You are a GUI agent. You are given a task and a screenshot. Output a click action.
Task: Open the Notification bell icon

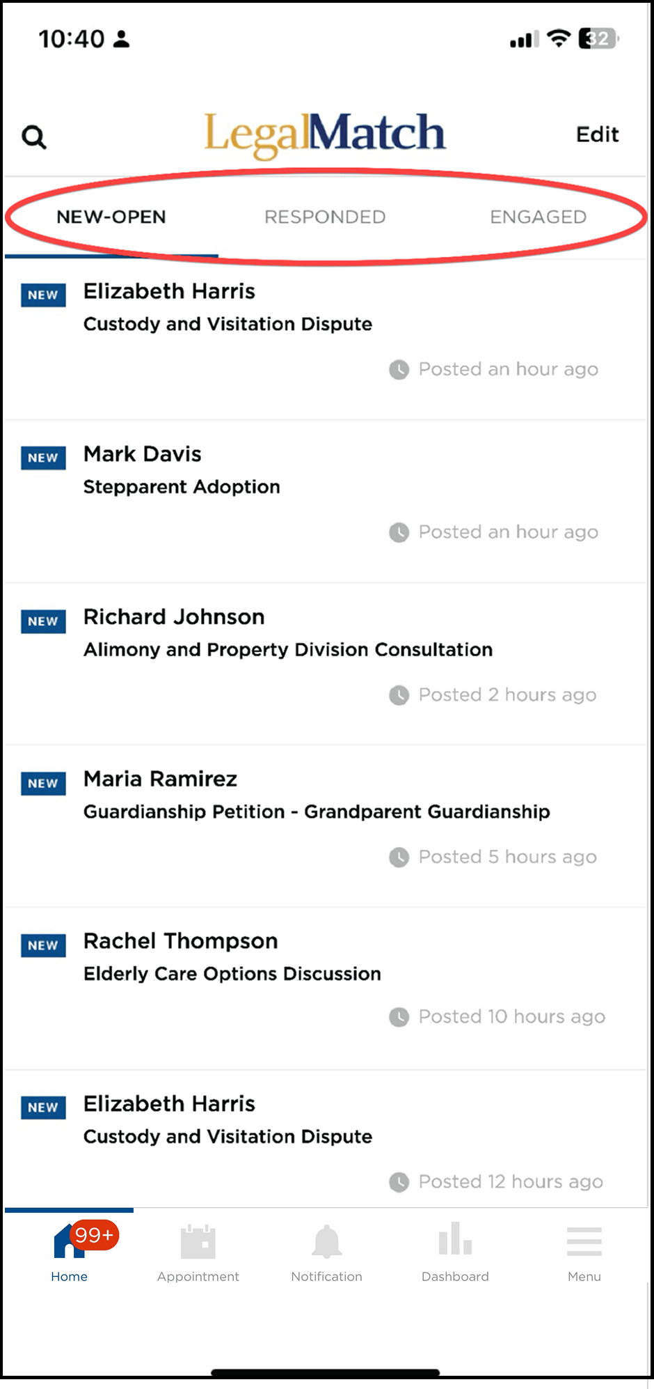tap(326, 1242)
